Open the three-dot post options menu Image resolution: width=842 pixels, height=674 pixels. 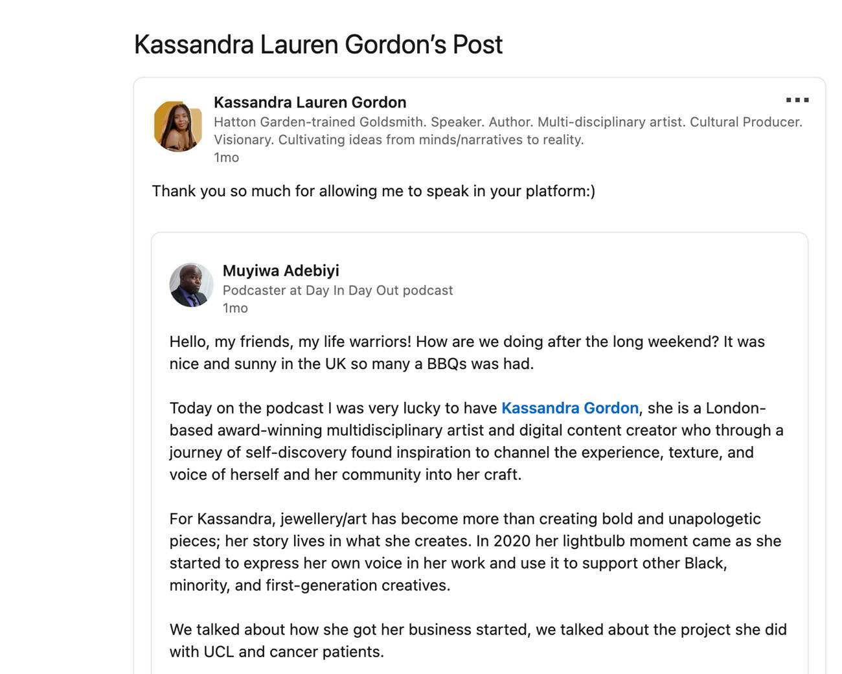point(797,100)
